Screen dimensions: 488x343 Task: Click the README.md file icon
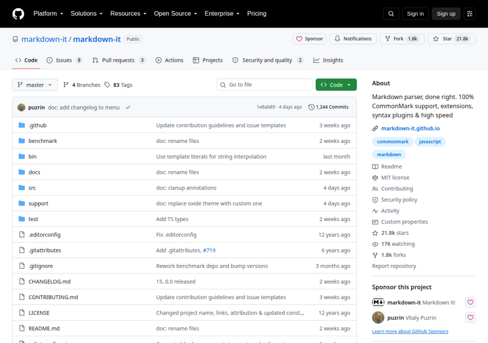pos(22,328)
